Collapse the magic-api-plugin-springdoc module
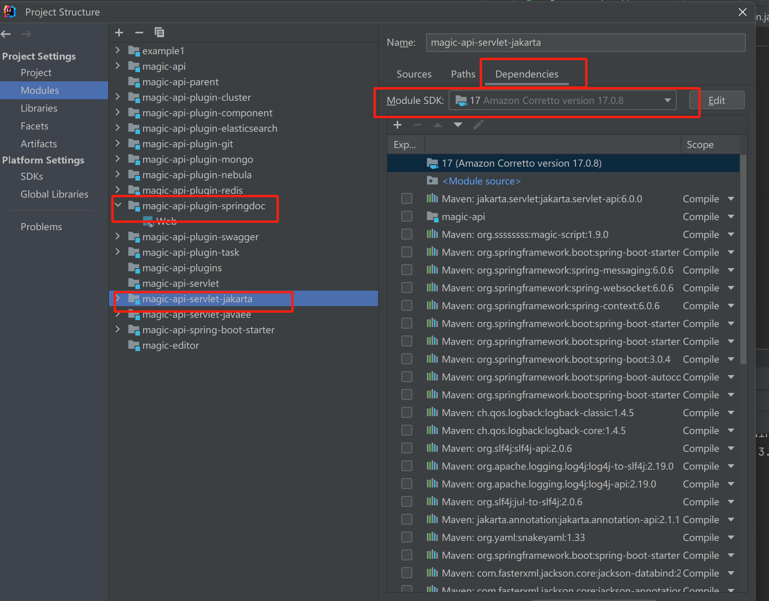The image size is (769, 601). [118, 205]
